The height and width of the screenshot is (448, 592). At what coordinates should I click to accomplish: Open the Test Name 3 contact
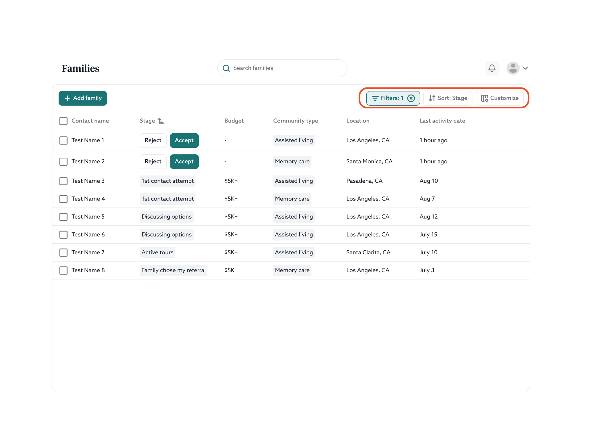pyautogui.click(x=88, y=181)
